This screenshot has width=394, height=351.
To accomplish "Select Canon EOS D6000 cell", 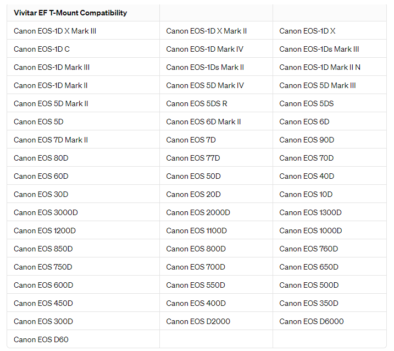I will tap(312, 321).
